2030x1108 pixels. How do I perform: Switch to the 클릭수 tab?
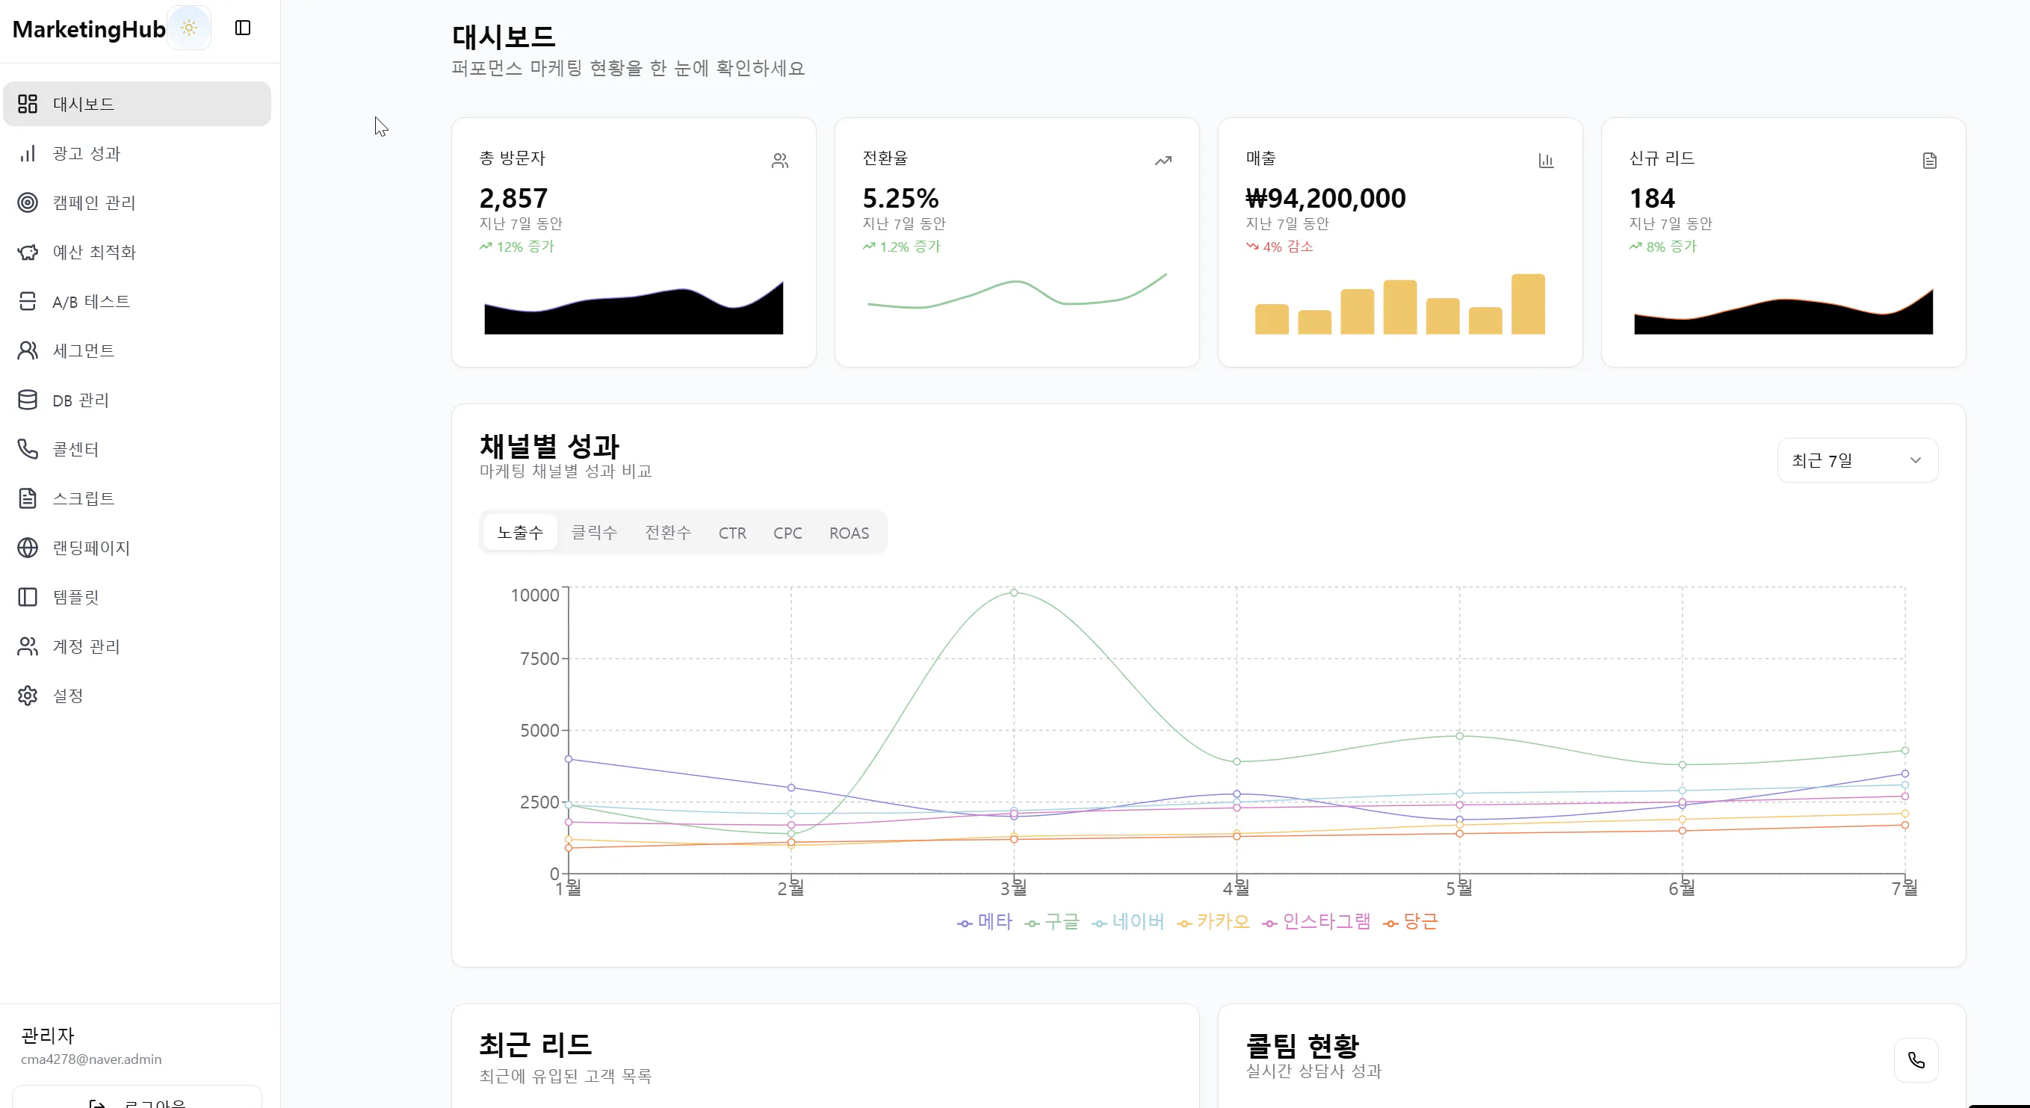594,533
